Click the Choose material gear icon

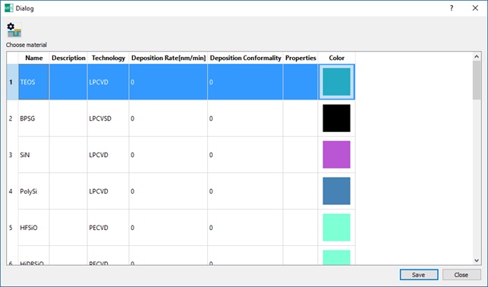coord(14,30)
